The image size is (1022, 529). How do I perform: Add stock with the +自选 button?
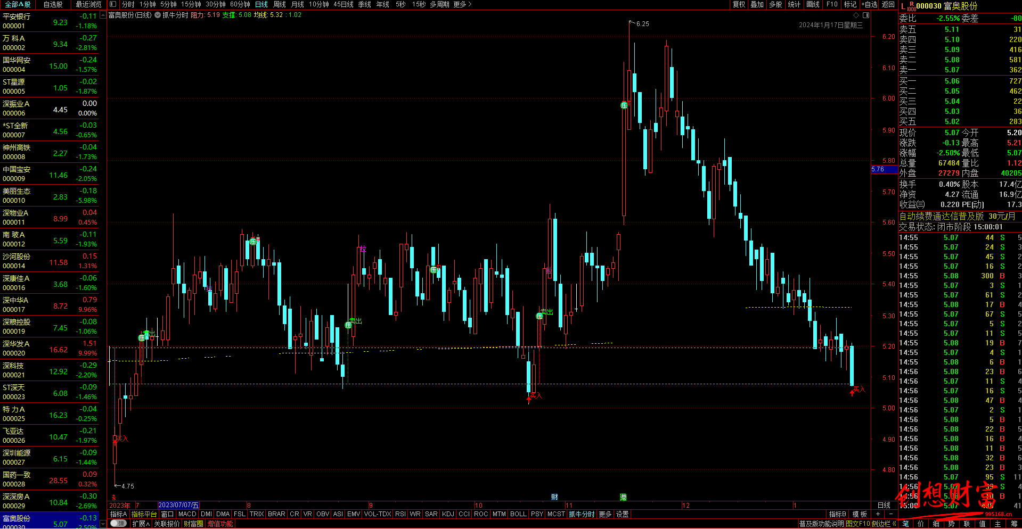(x=869, y=4)
